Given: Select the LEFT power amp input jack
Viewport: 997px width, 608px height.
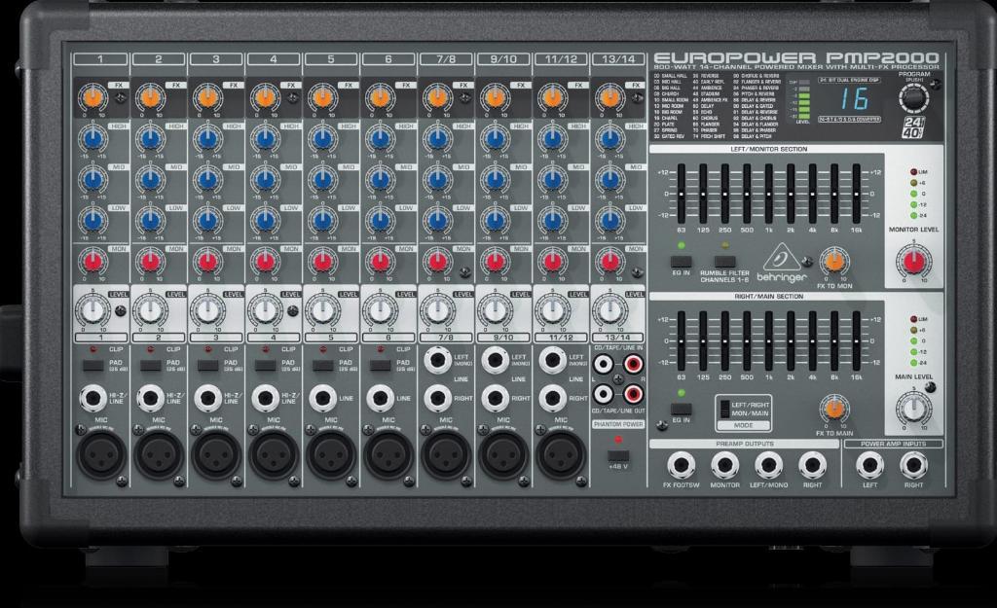Looking at the screenshot, I should 869,466.
